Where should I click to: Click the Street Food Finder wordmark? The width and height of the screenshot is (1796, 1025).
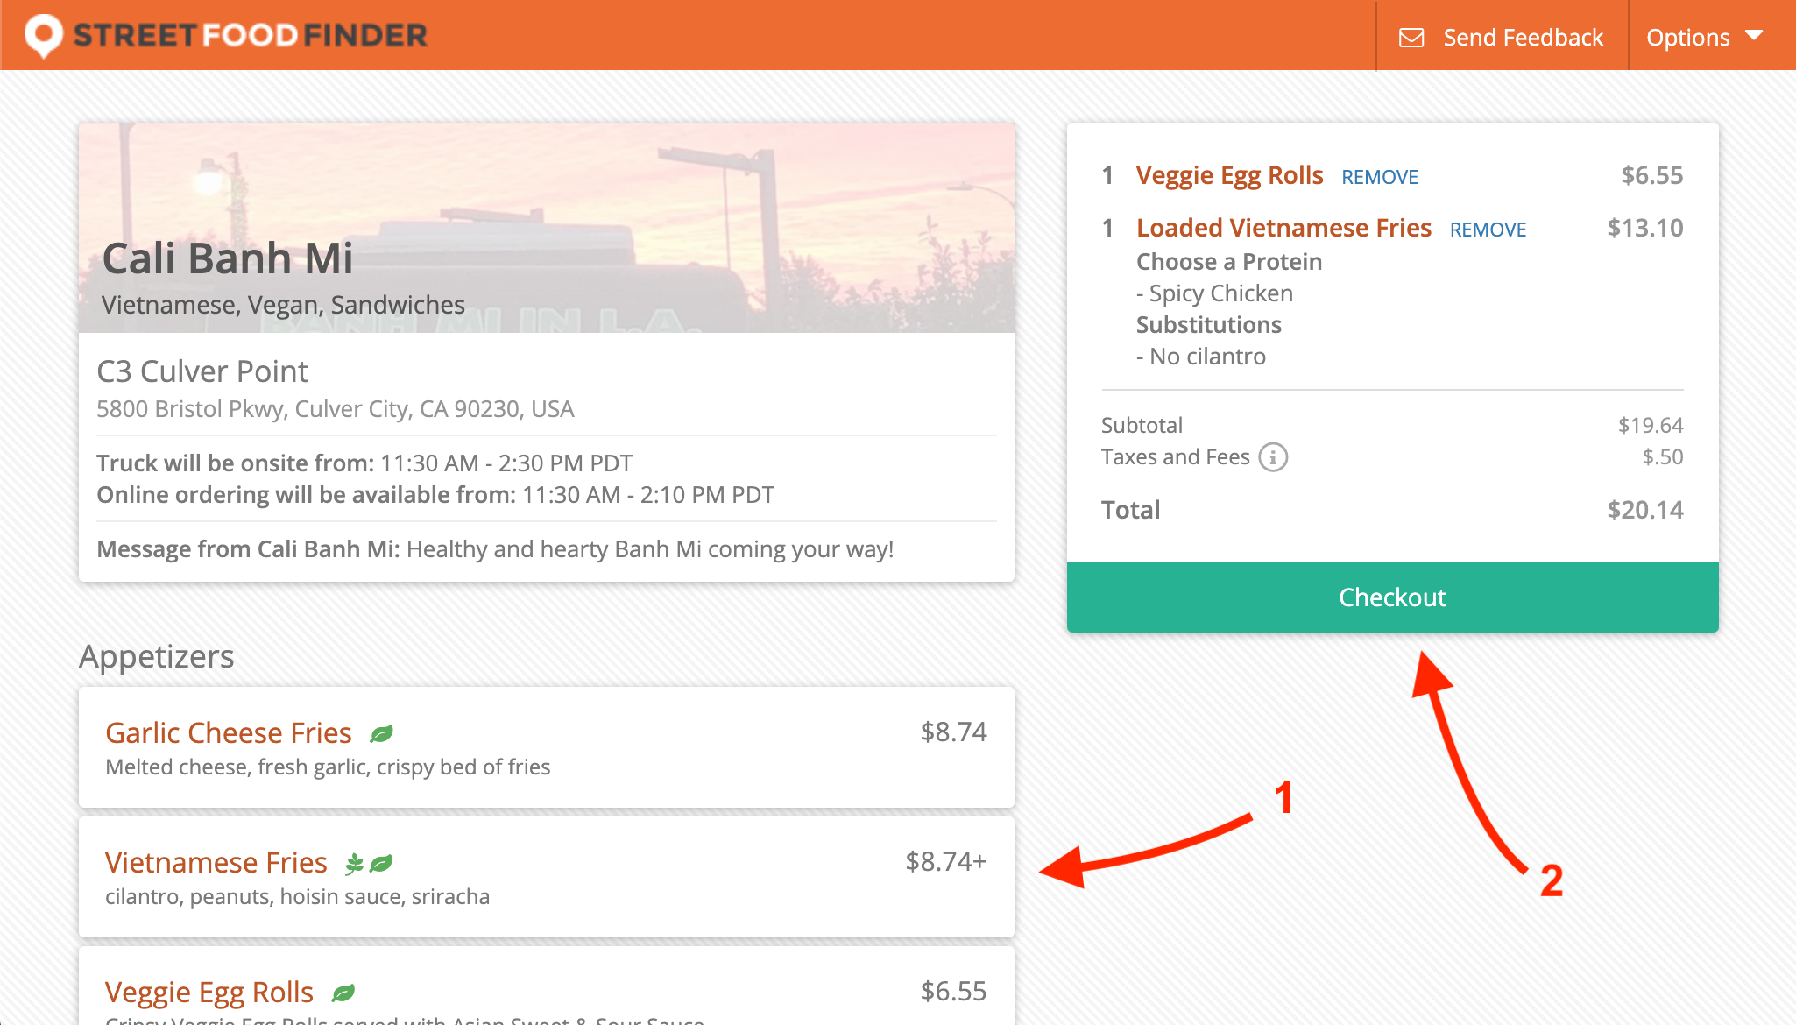pos(251,35)
